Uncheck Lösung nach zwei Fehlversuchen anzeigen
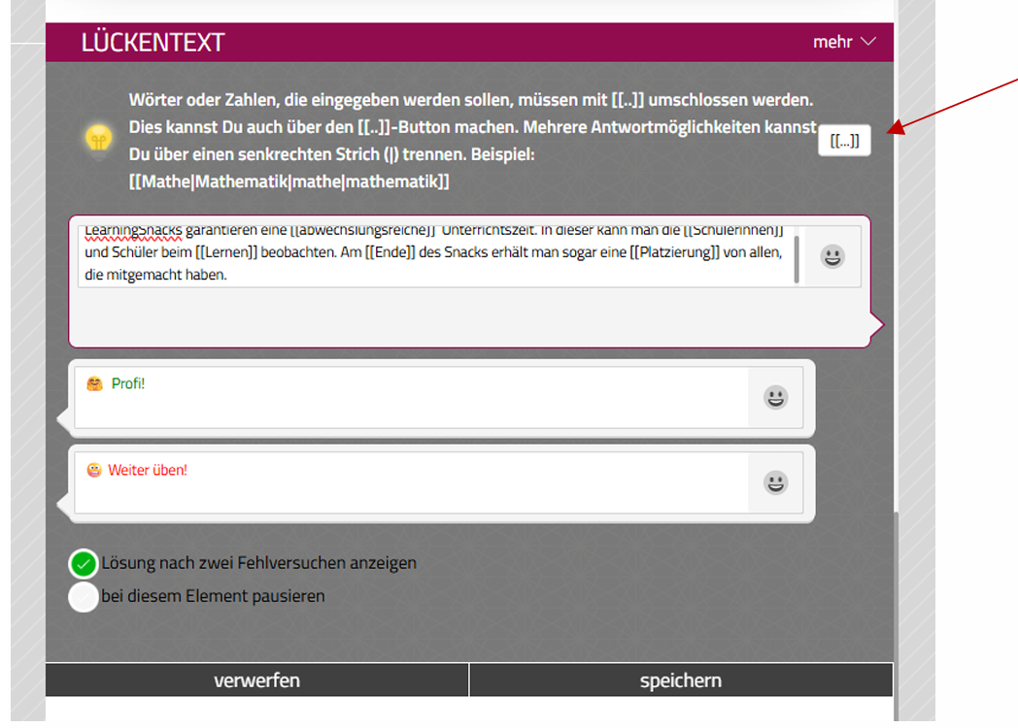 pos(84,563)
